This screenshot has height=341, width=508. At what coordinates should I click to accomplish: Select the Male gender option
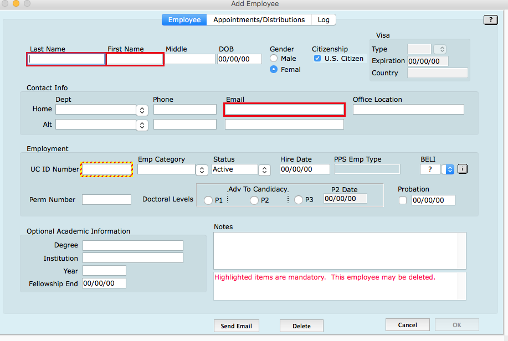coord(274,58)
